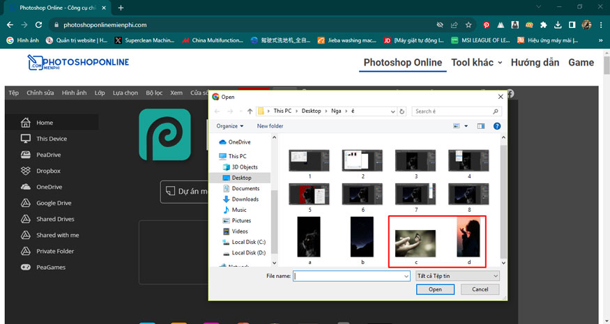This screenshot has width=610, height=324.
Task: Click the Dự án mới button
Action: (185, 192)
